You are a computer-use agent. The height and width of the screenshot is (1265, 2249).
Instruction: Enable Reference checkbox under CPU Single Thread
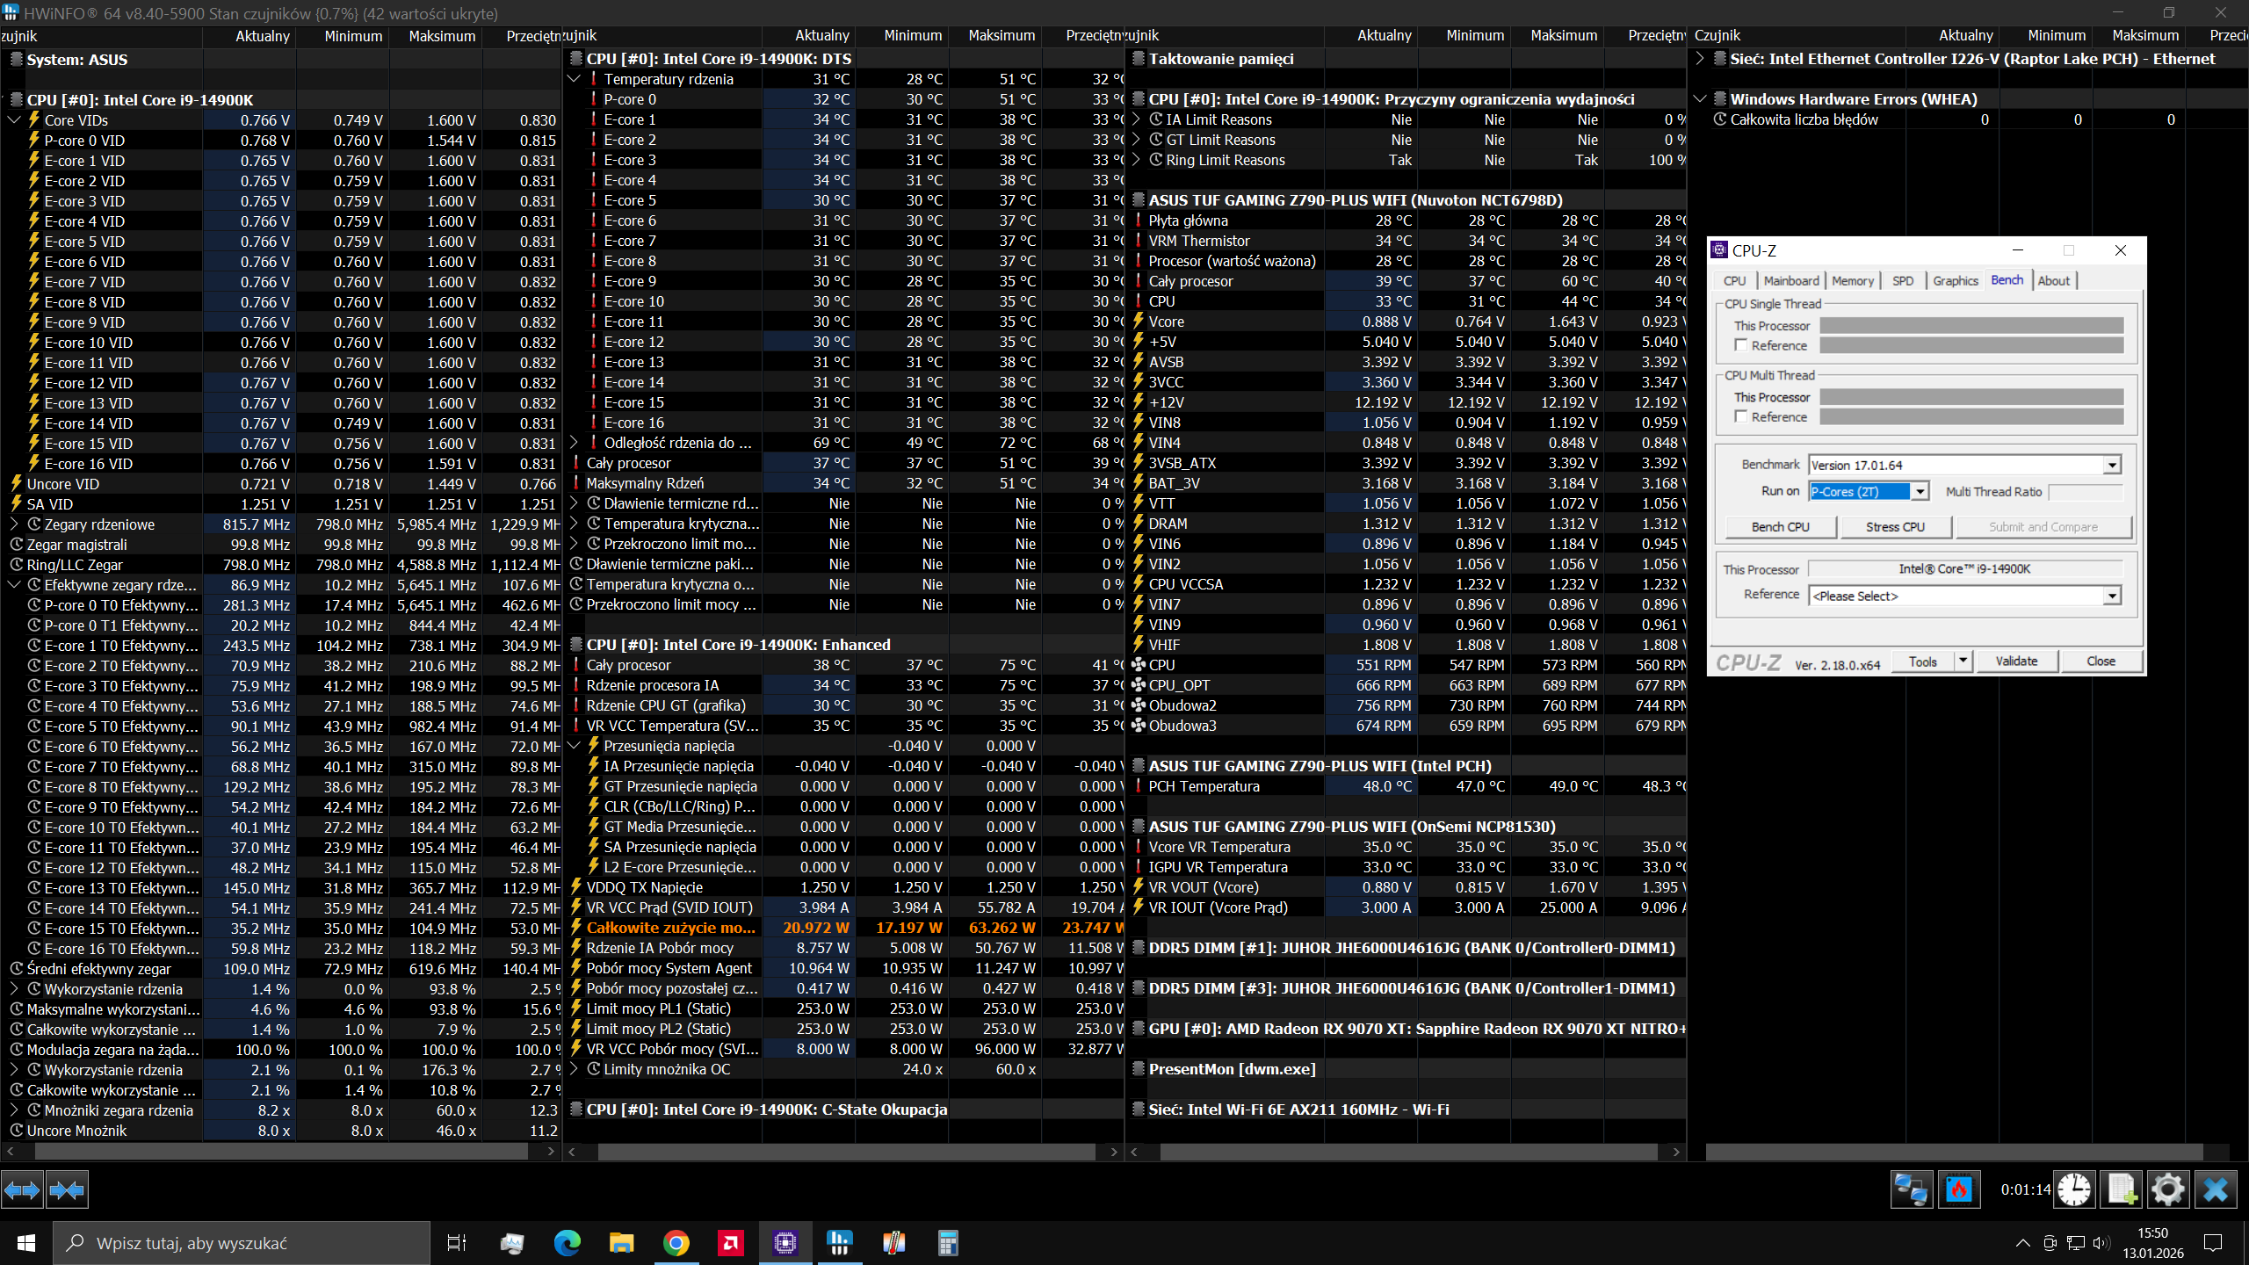click(x=1740, y=345)
